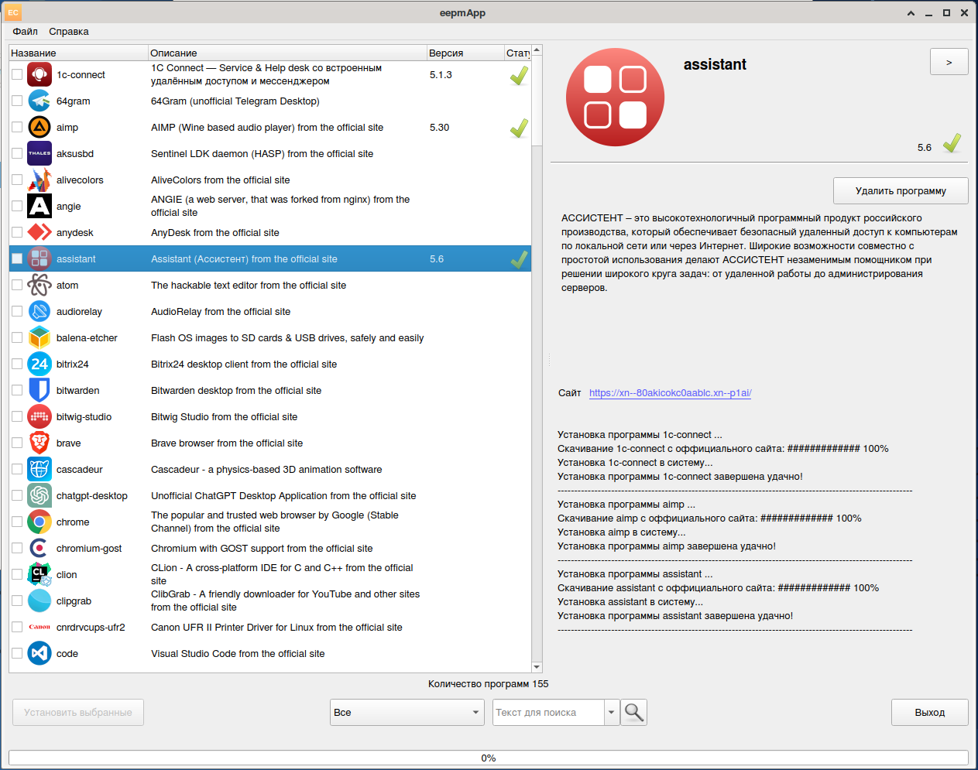Sort by the Версия column header

(465, 53)
